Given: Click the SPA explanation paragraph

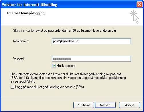Looking at the screenshot, I should click(68, 78).
